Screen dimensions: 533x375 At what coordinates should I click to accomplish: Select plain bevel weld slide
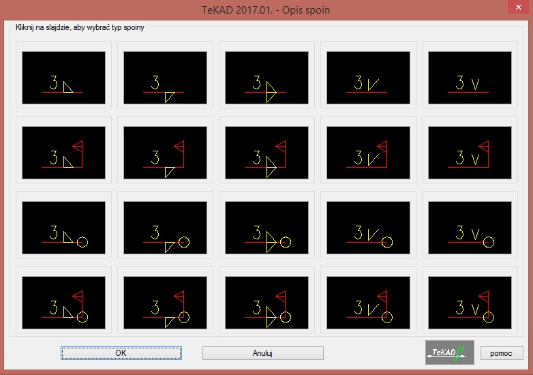[368, 78]
